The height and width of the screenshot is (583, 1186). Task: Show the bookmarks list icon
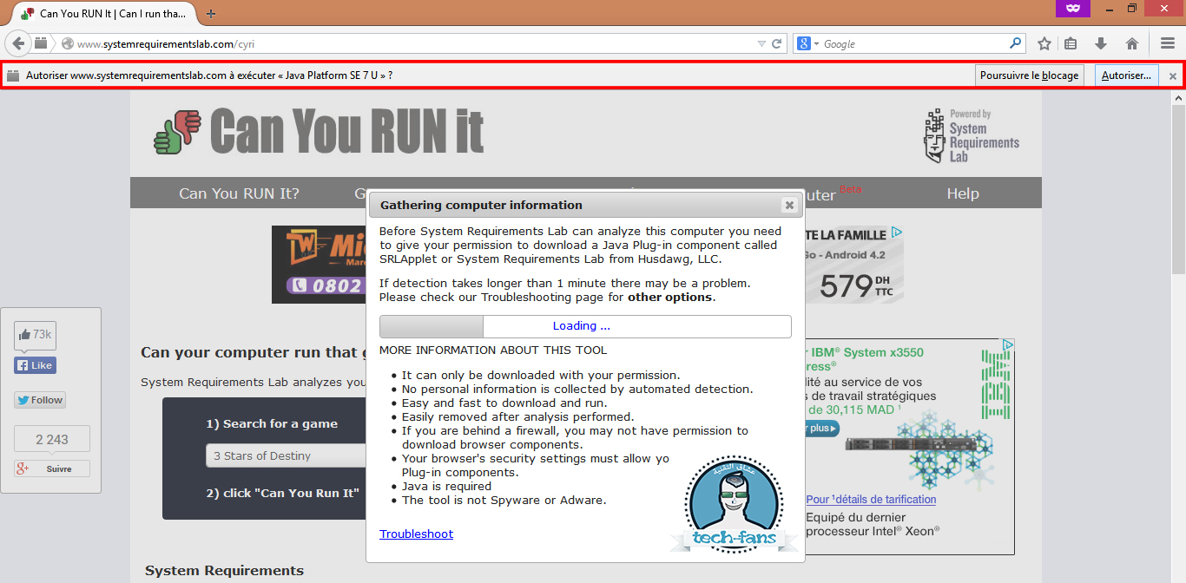(x=1071, y=43)
